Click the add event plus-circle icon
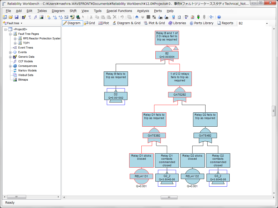The height and width of the screenshot is (208, 278). pyautogui.click(x=61, y=17)
